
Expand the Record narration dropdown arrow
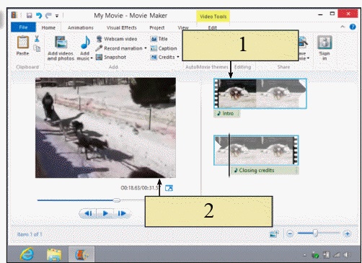[x=146, y=48]
